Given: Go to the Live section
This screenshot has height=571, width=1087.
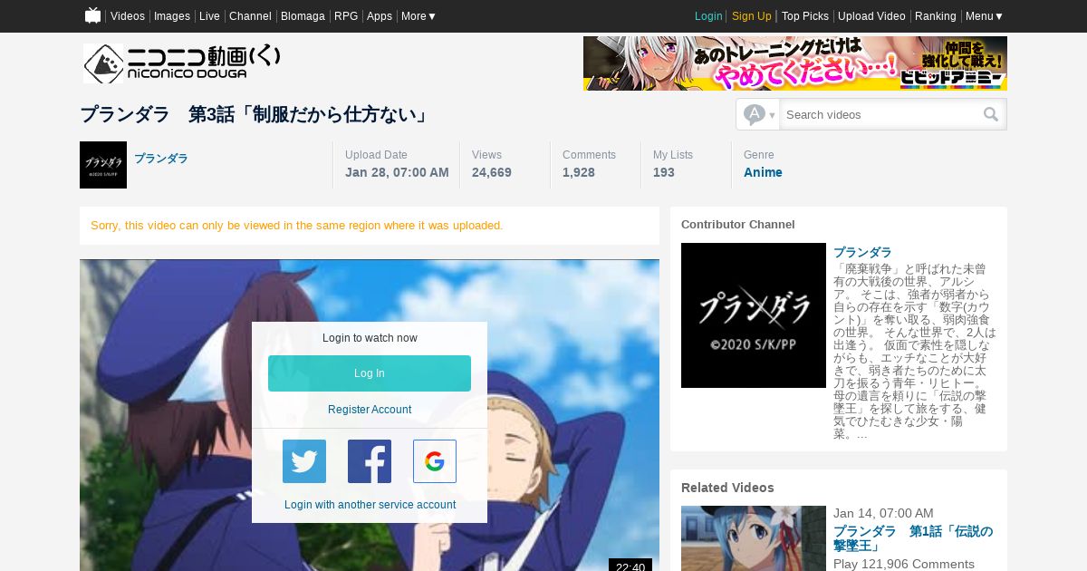Looking at the screenshot, I should pos(209,16).
